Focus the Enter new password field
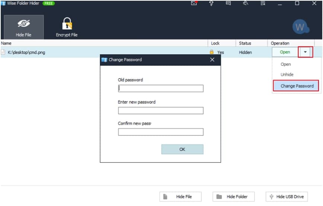Image resolution: width=323 pixels, height=206 pixels. (161, 110)
